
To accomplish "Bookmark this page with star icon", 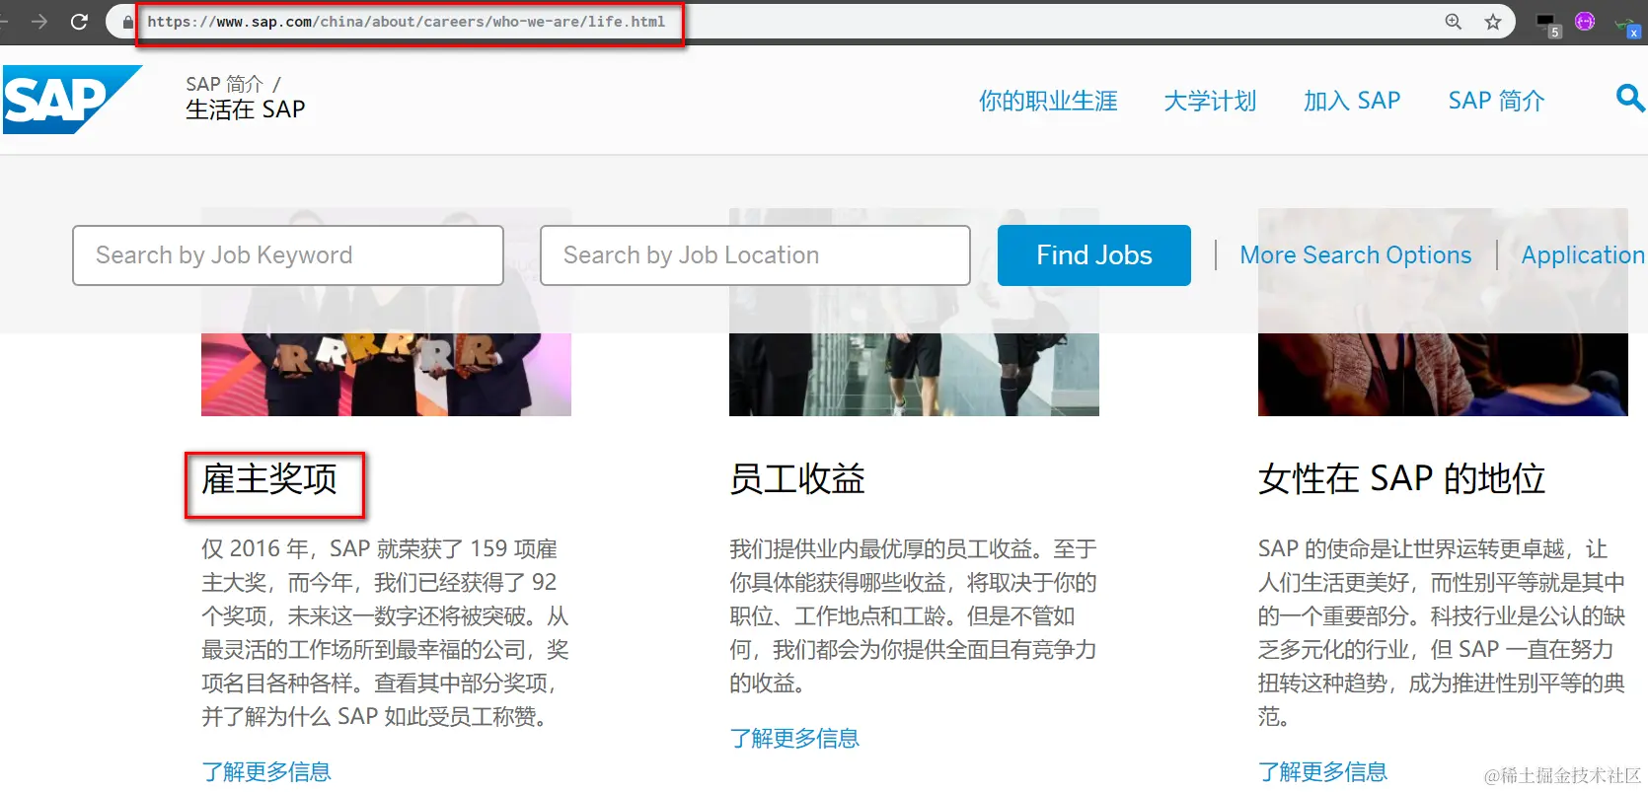I will point(1493,21).
